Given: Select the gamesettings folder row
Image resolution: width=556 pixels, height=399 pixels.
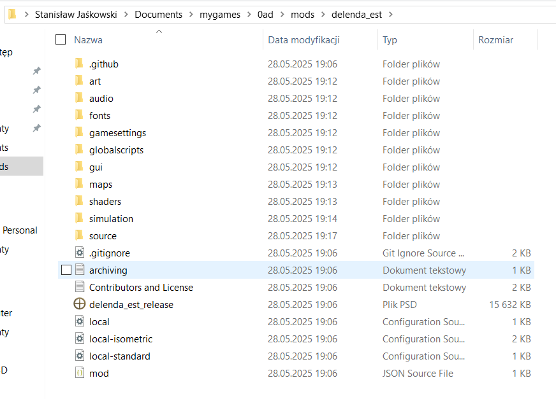Looking at the screenshot, I should (296, 133).
